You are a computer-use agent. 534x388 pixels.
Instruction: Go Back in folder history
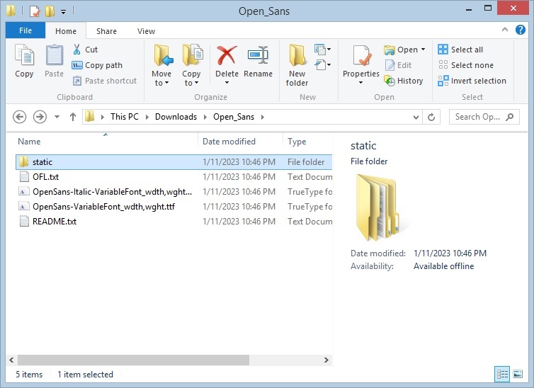coord(19,117)
